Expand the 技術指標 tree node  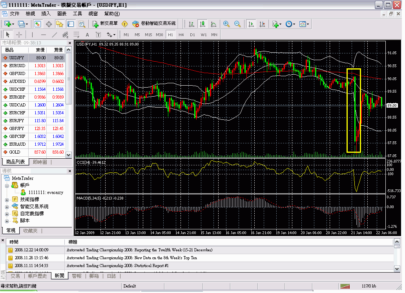click(x=6, y=200)
